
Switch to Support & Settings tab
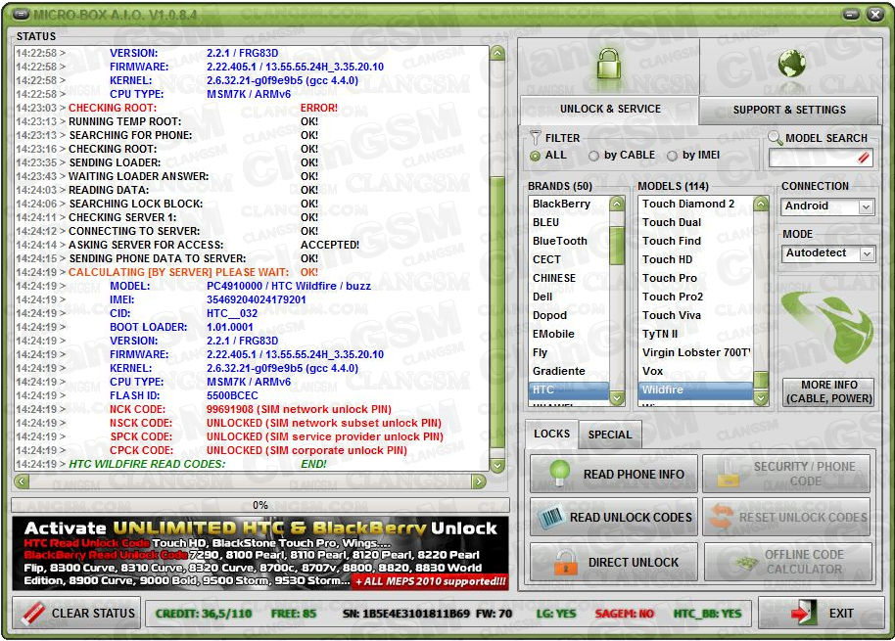(x=789, y=110)
